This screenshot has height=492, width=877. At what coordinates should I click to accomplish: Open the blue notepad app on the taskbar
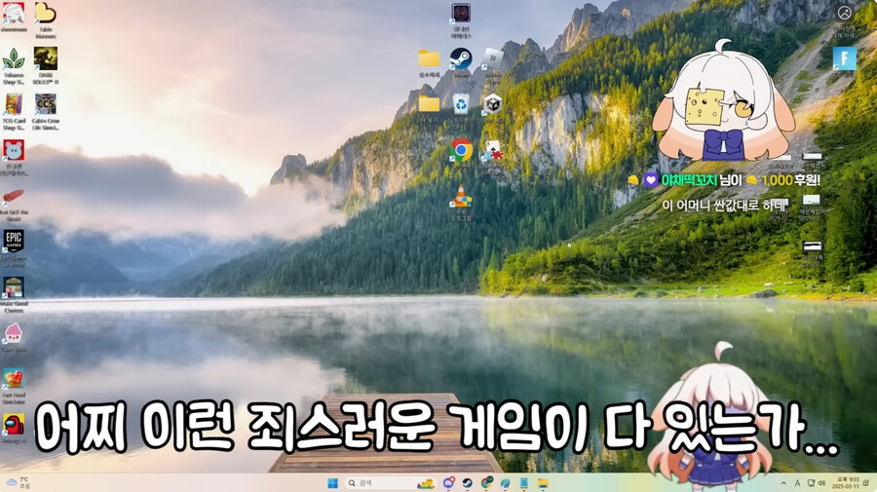point(524,483)
